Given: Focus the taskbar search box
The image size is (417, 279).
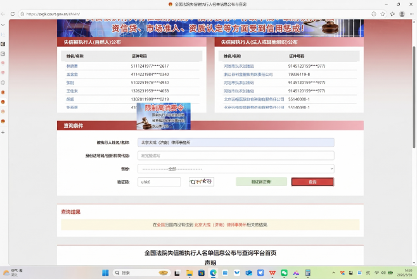Looking at the screenshot, I should coord(141,273).
